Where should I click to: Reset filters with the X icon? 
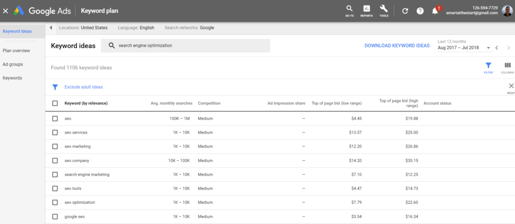[x=511, y=86]
